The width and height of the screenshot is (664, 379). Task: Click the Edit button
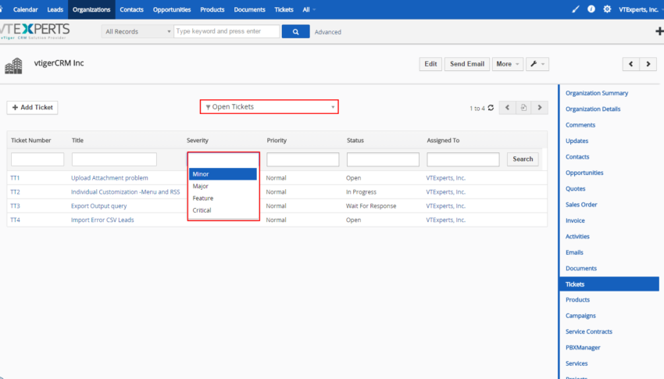pos(430,64)
